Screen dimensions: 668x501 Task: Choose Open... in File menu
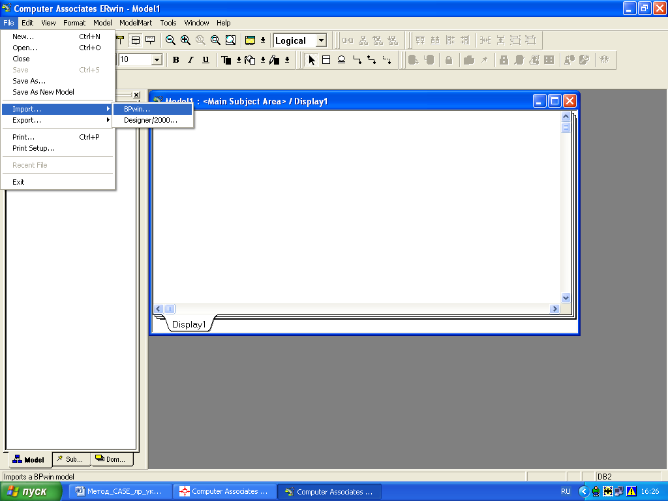57,48
